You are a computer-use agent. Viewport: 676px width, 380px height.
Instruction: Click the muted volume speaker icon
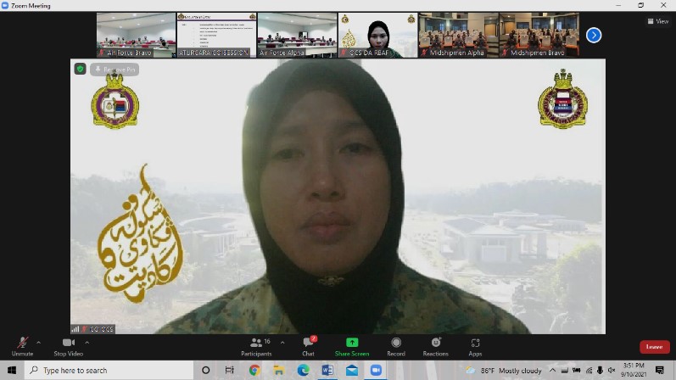click(x=612, y=371)
